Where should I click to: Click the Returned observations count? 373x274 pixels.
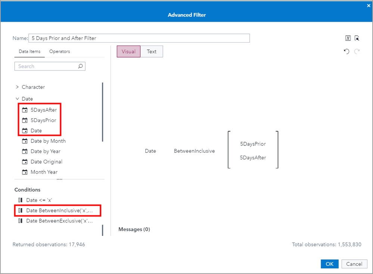(x=49, y=244)
